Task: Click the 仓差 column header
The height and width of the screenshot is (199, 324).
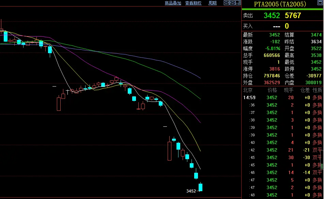Action: [x=305, y=90]
